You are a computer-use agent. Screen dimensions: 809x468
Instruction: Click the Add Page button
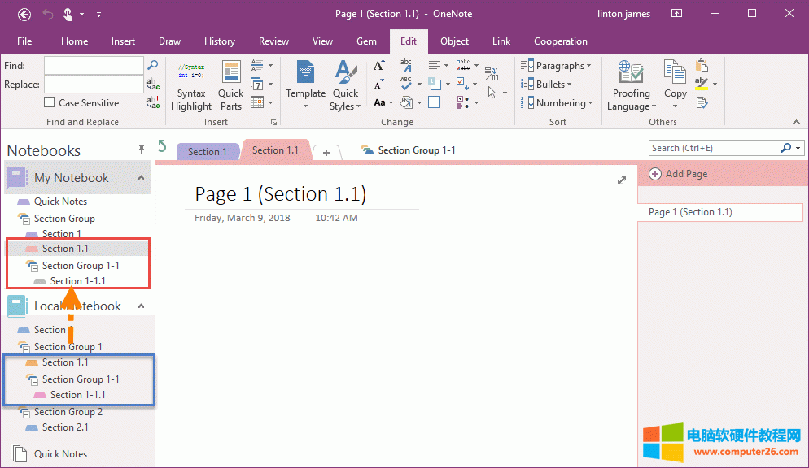[x=680, y=173]
